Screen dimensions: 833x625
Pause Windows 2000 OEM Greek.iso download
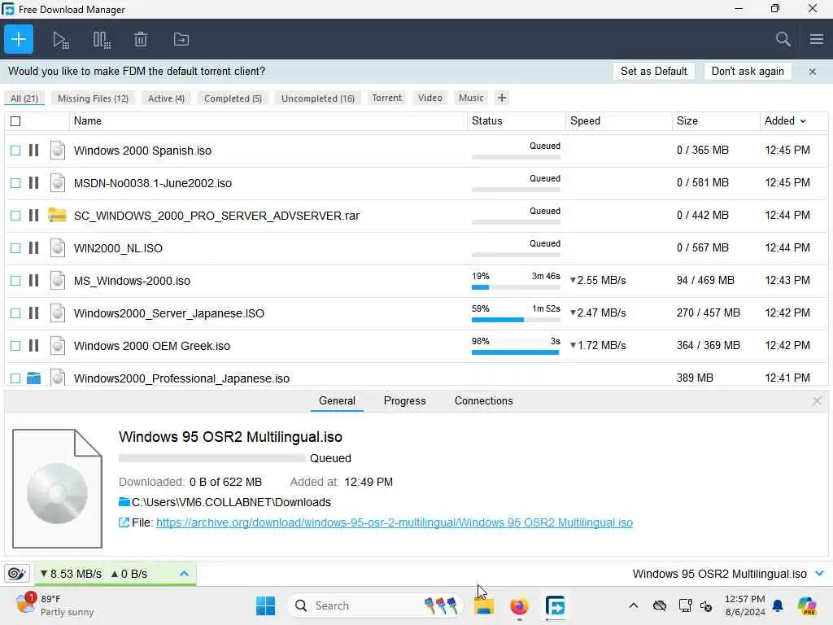[33, 345]
